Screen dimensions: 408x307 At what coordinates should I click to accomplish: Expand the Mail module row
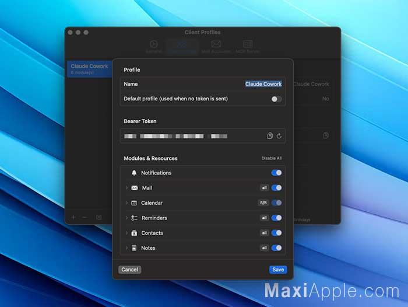point(126,187)
